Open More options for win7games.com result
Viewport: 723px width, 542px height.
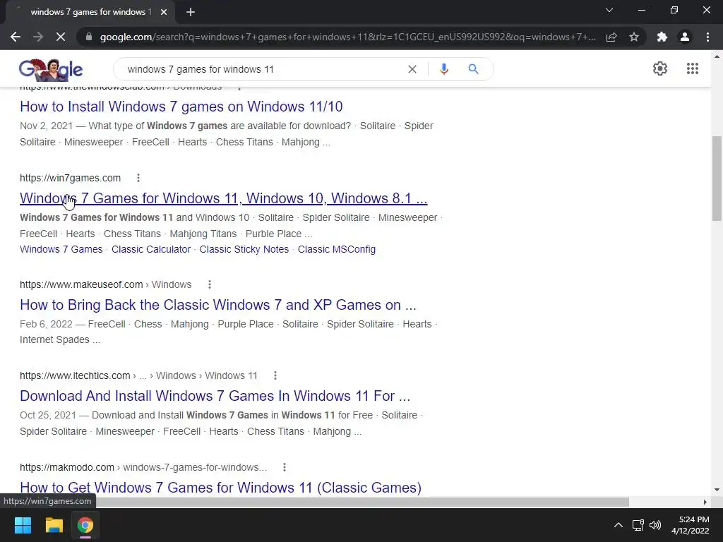pos(138,178)
